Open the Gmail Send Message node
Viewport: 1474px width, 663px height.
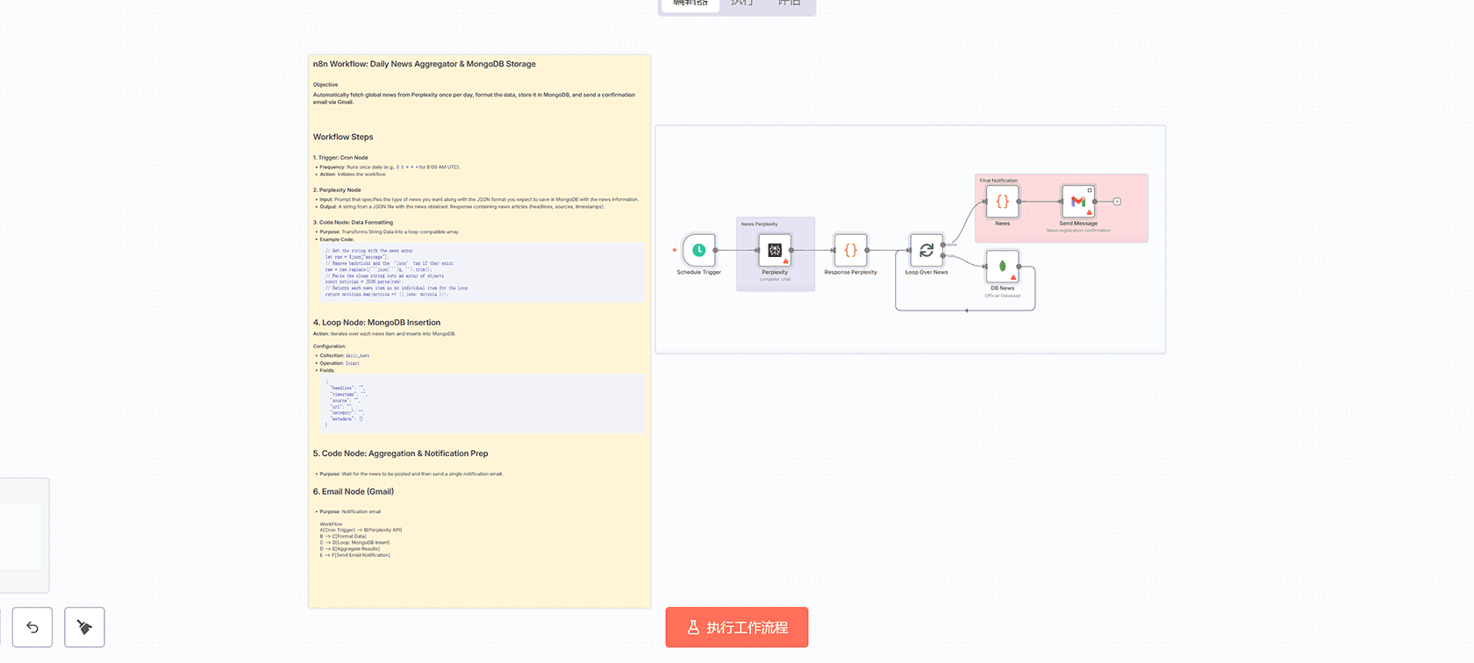pos(1078,202)
